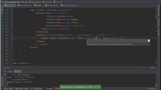Open the Version Control tool window
Viewport: 161px width, 90px height.
22,88
